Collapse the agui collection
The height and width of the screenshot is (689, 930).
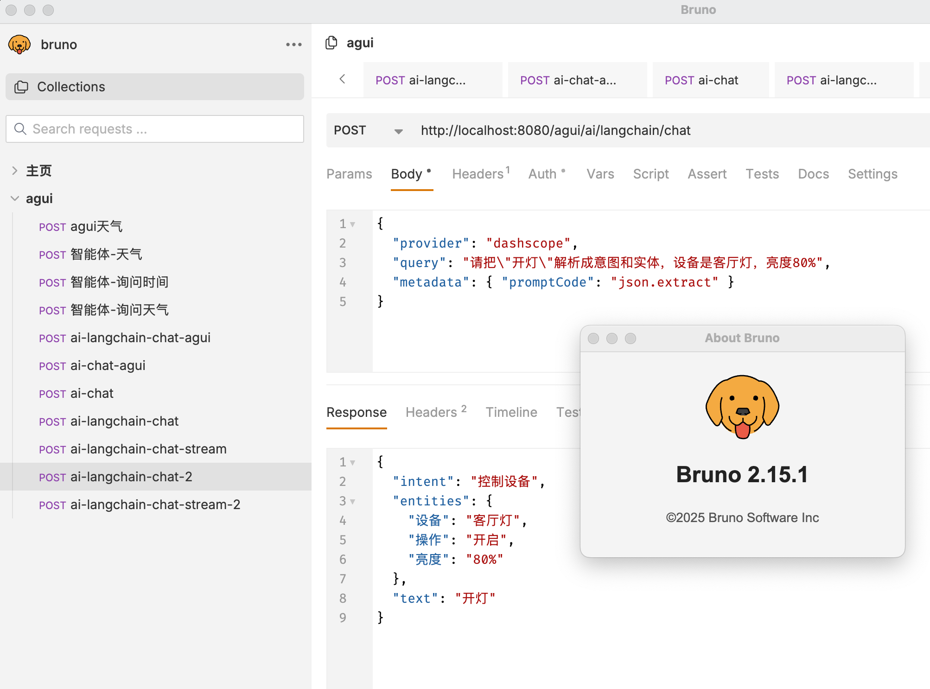tap(15, 198)
